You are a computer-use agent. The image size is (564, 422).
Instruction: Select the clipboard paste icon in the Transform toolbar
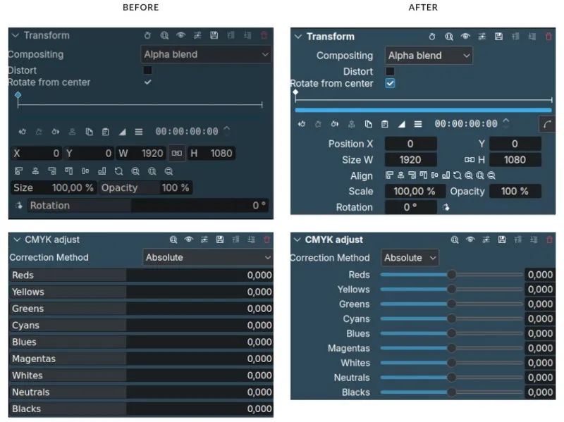(x=385, y=123)
